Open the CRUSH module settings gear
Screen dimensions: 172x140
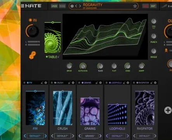[x=73, y=83]
